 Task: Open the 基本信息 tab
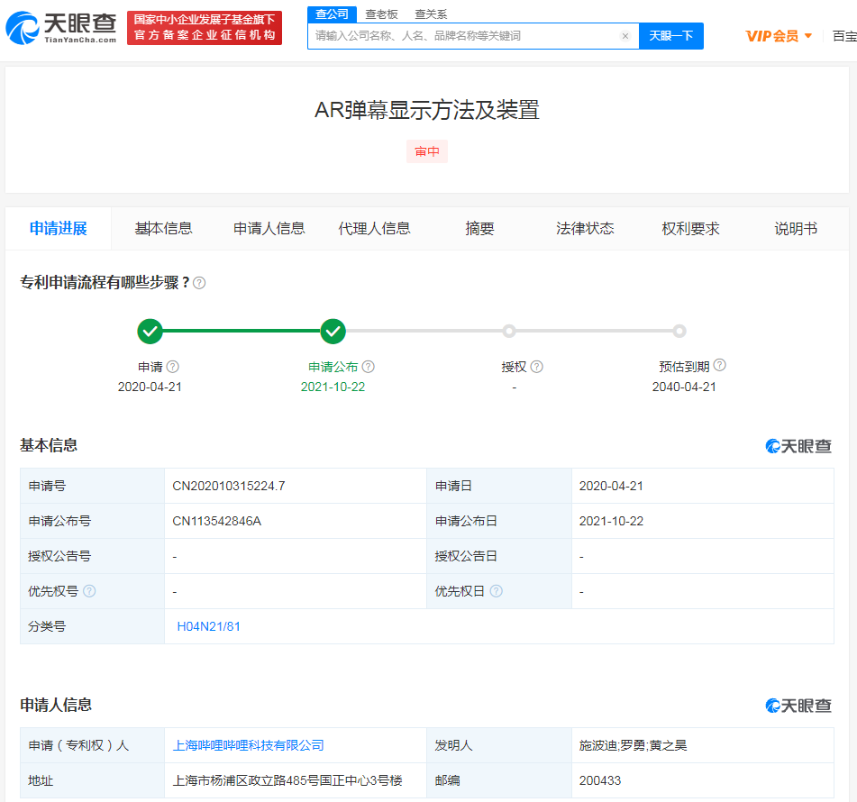(x=163, y=228)
